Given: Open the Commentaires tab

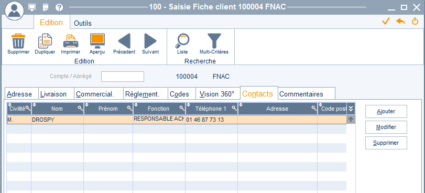Looking at the screenshot, I should click(x=307, y=94).
